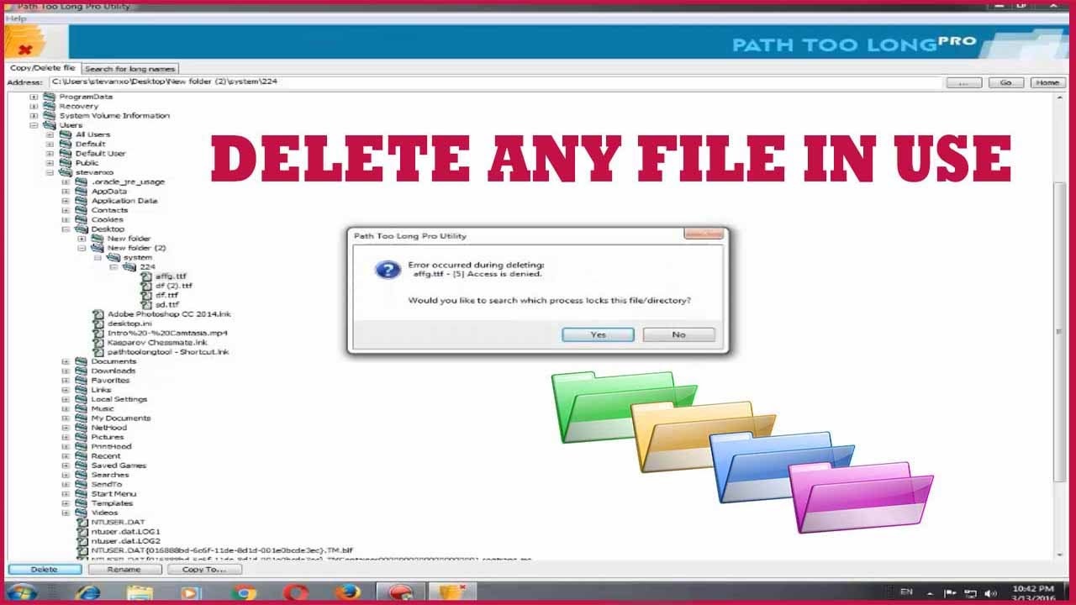Select the file 'ntuser.dat.LOG2'
The height and width of the screenshot is (605, 1076).
(x=126, y=541)
